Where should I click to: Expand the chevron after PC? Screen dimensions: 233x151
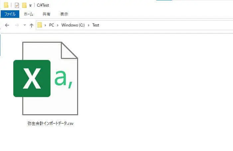(x=58, y=25)
